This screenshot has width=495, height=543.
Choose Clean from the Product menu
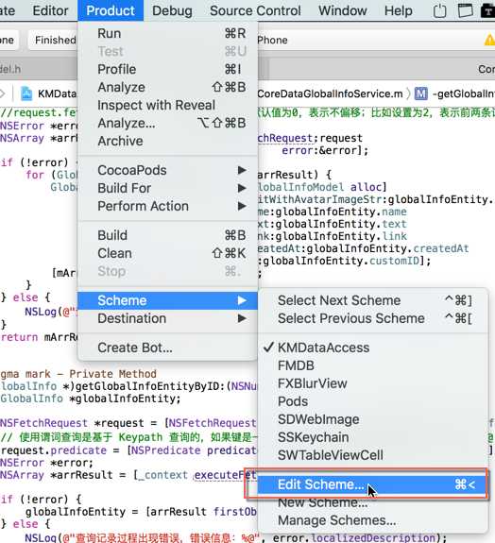coord(167,253)
